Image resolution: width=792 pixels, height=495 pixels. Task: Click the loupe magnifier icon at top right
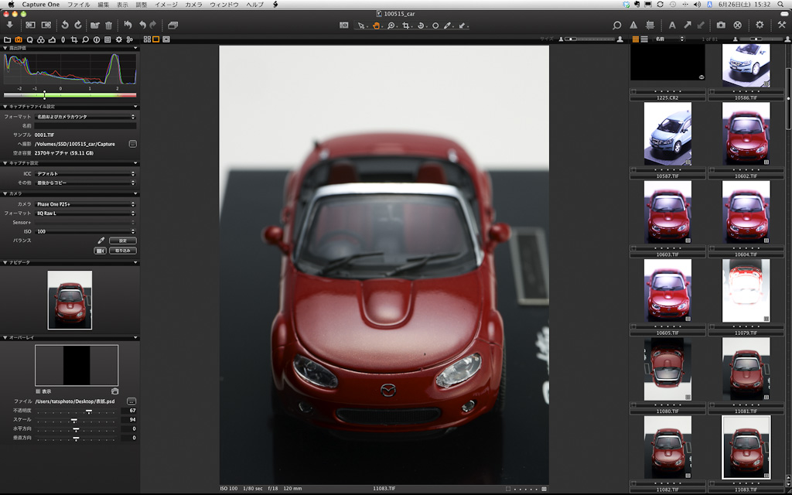pos(616,25)
